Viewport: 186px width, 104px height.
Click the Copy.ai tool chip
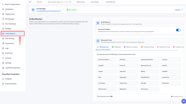170,59
